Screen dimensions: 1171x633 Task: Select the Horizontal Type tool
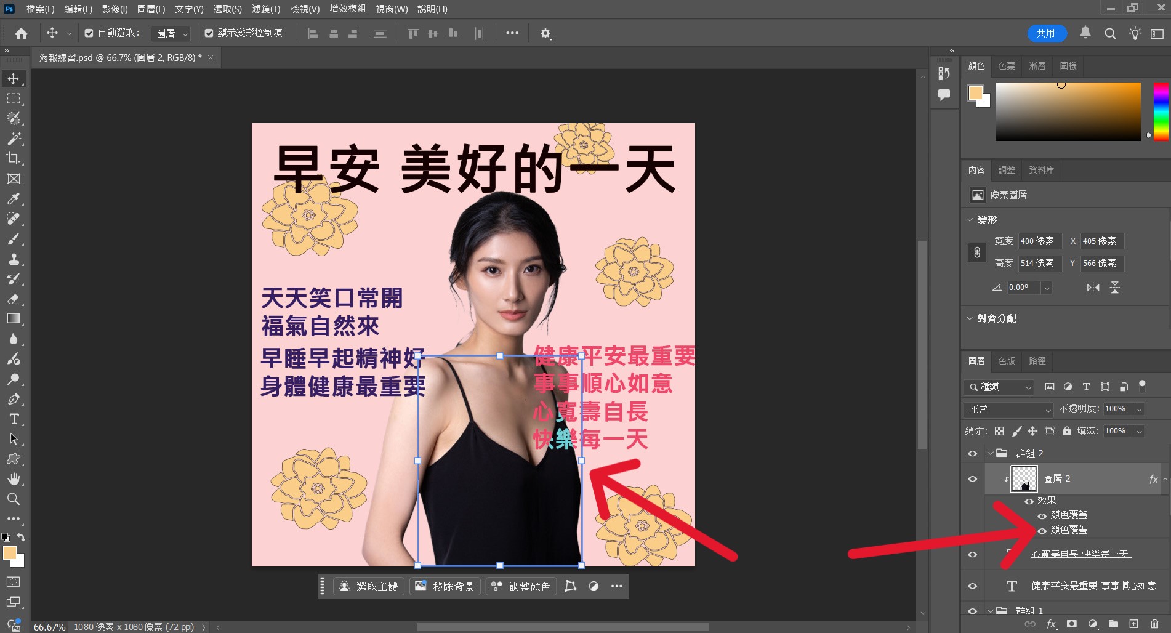pyautogui.click(x=14, y=419)
